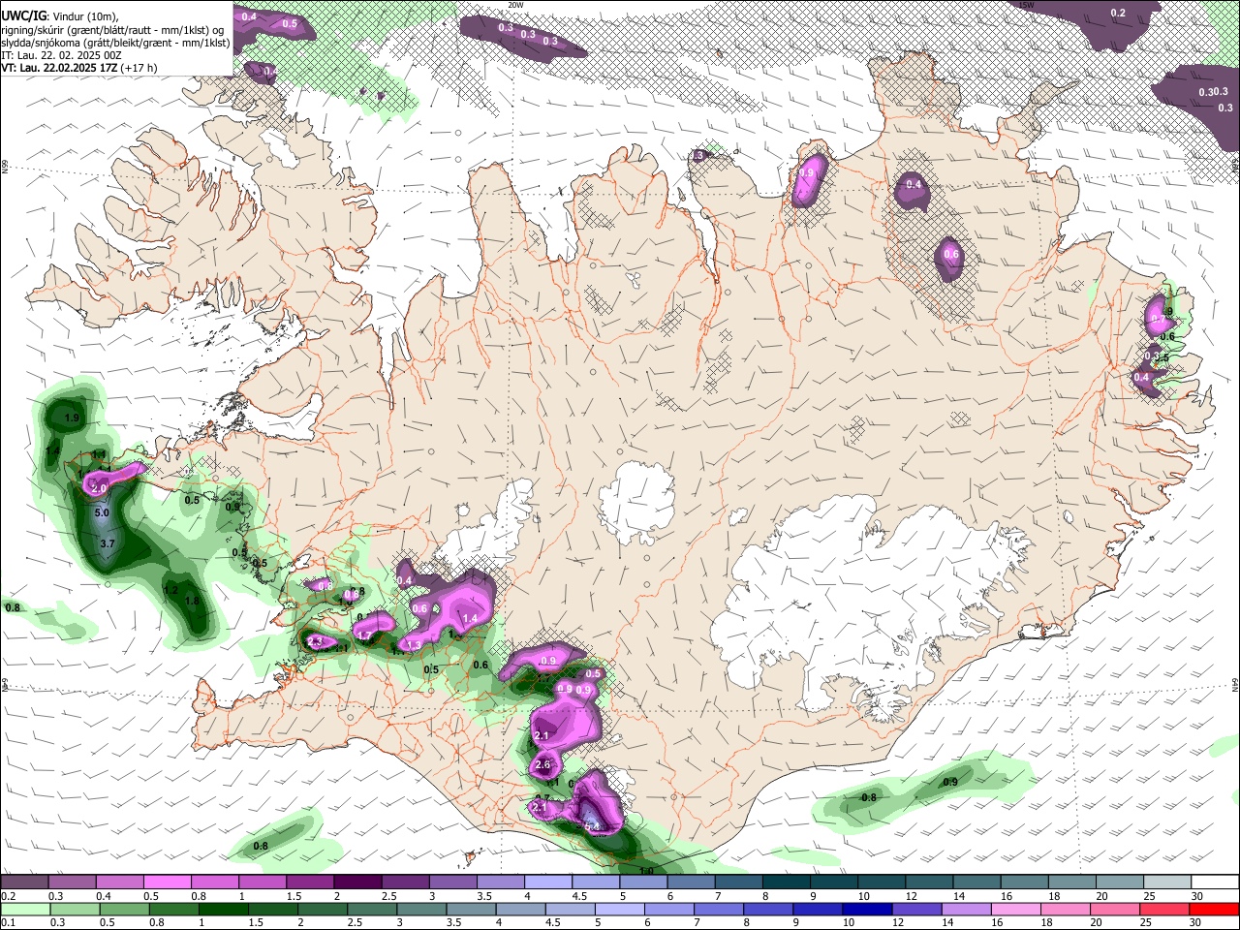
Task: Click the 1.8 value in the southwest green rain band
Action: (192, 602)
